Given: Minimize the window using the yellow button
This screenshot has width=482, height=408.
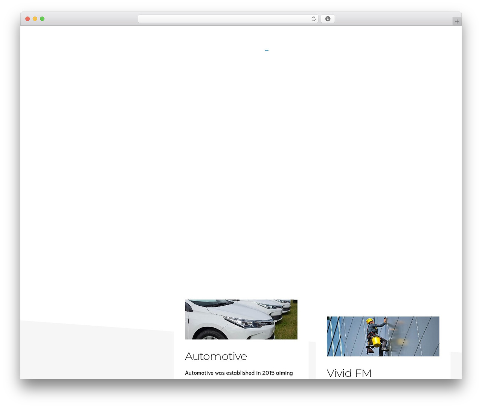Looking at the screenshot, I should 35,19.
